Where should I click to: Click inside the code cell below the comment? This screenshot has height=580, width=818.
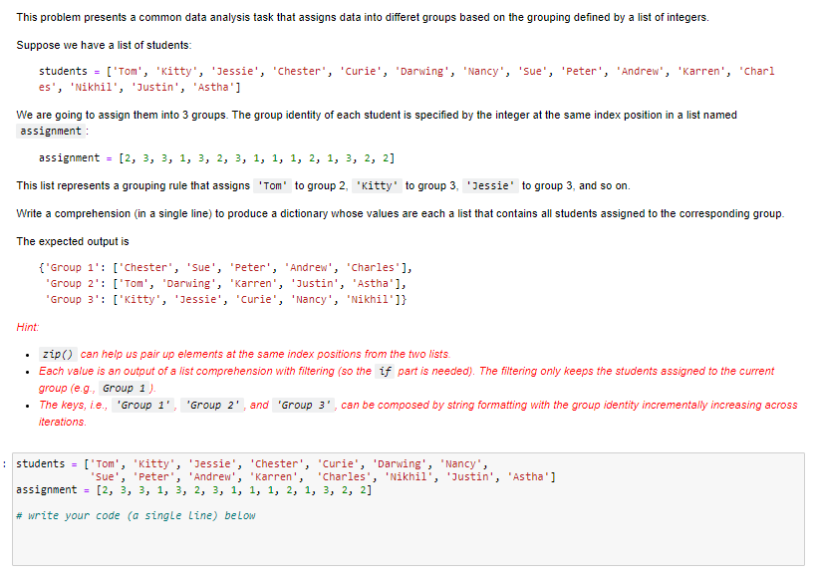point(408,542)
